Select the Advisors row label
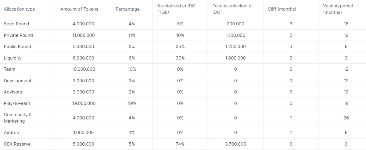Viewport: 366px width, 150px height. coord(13,92)
